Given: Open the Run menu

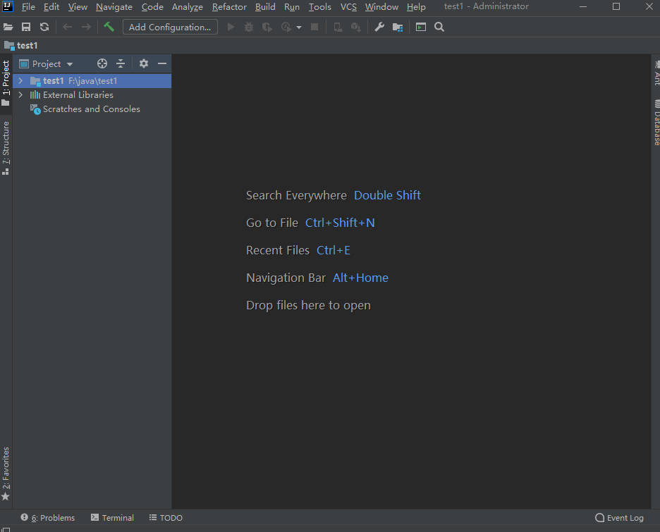Looking at the screenshot, I should (x=292, y=7).
